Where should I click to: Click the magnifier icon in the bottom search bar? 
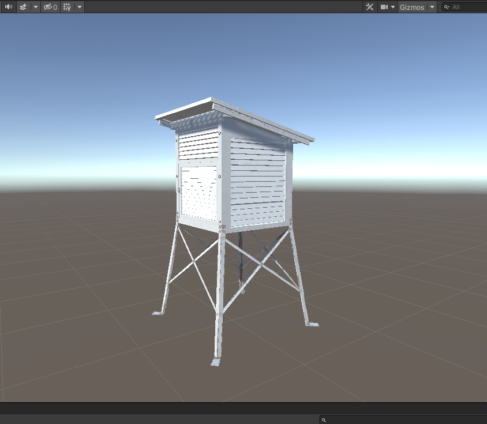(324, 420)
